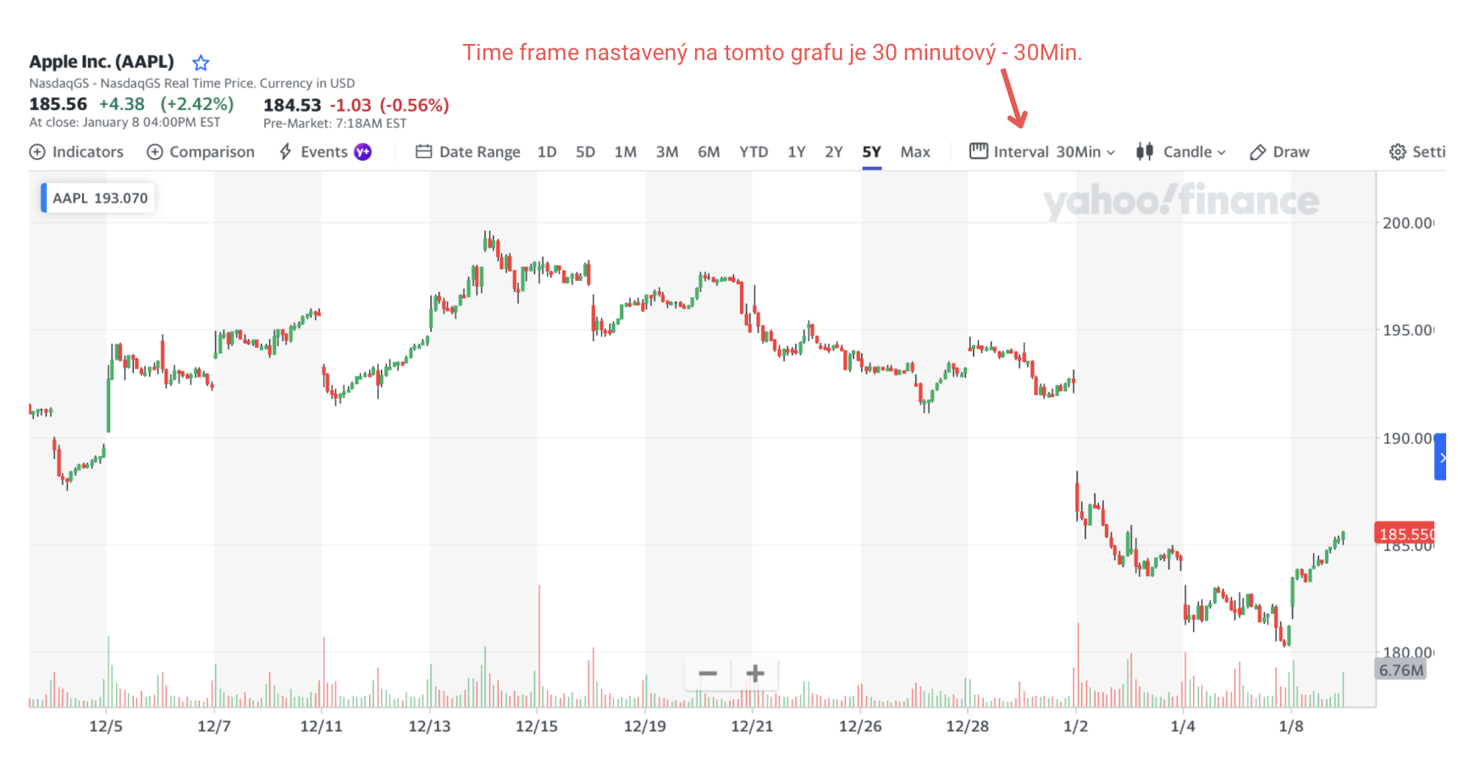Select the 1D range tab

[547, 152]
